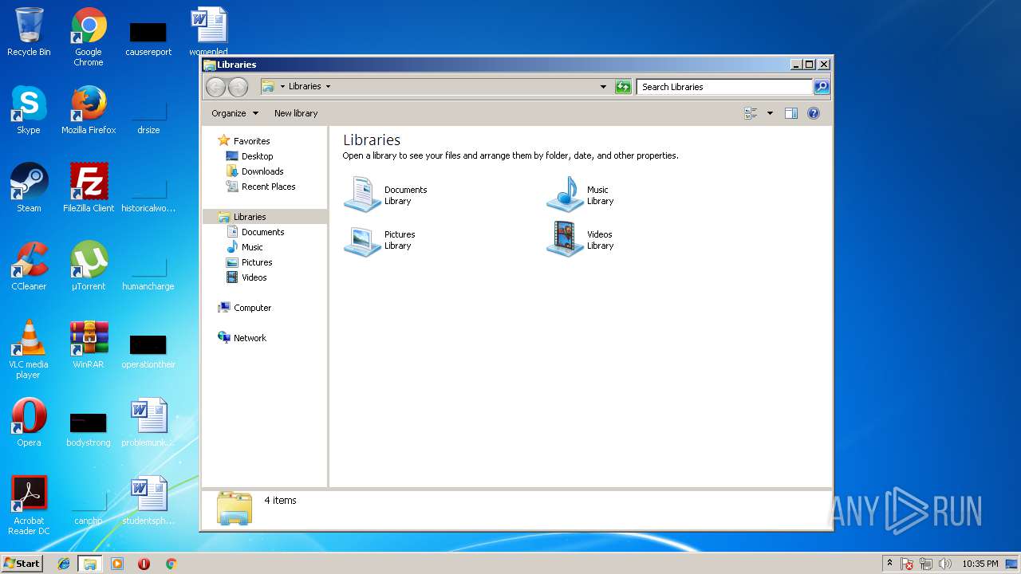Open the Documents library icon
This screenshot has height=574, width=1021.
point(362,195)
